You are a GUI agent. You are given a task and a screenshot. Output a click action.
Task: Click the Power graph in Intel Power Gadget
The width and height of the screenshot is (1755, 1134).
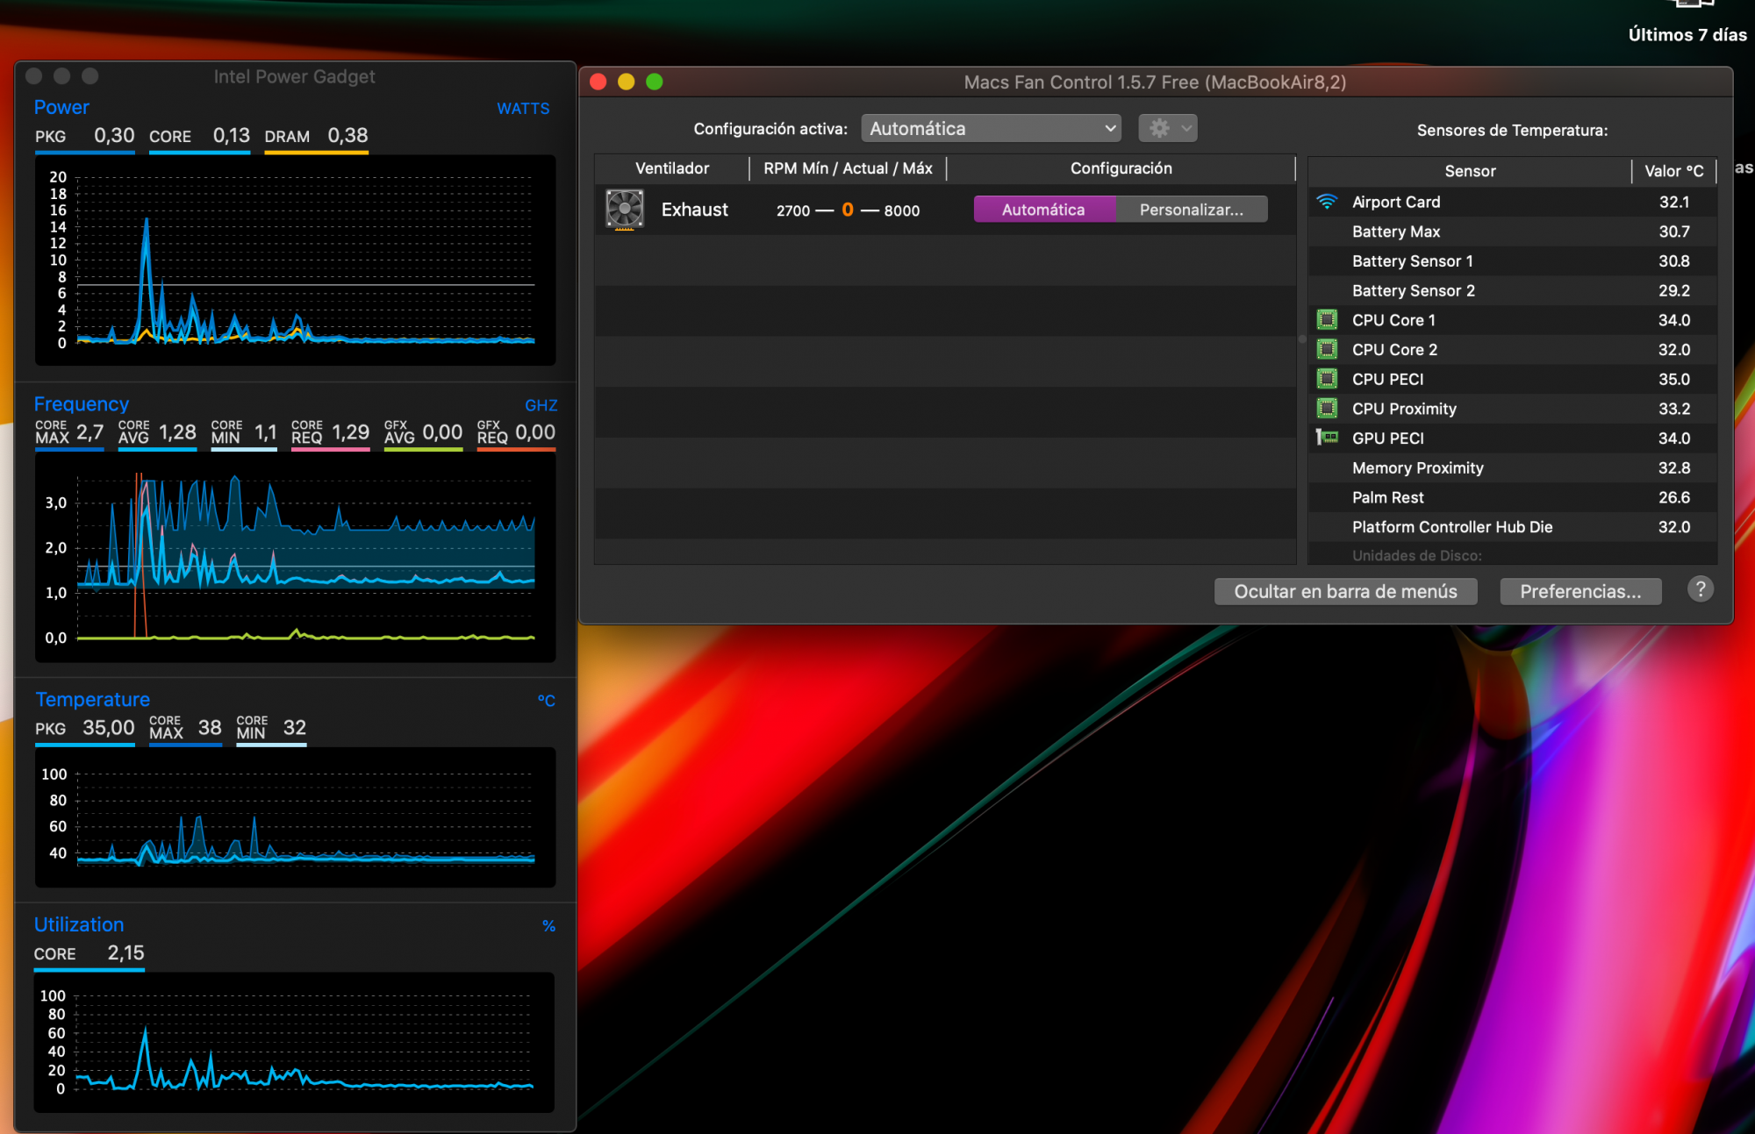[295, 260]
